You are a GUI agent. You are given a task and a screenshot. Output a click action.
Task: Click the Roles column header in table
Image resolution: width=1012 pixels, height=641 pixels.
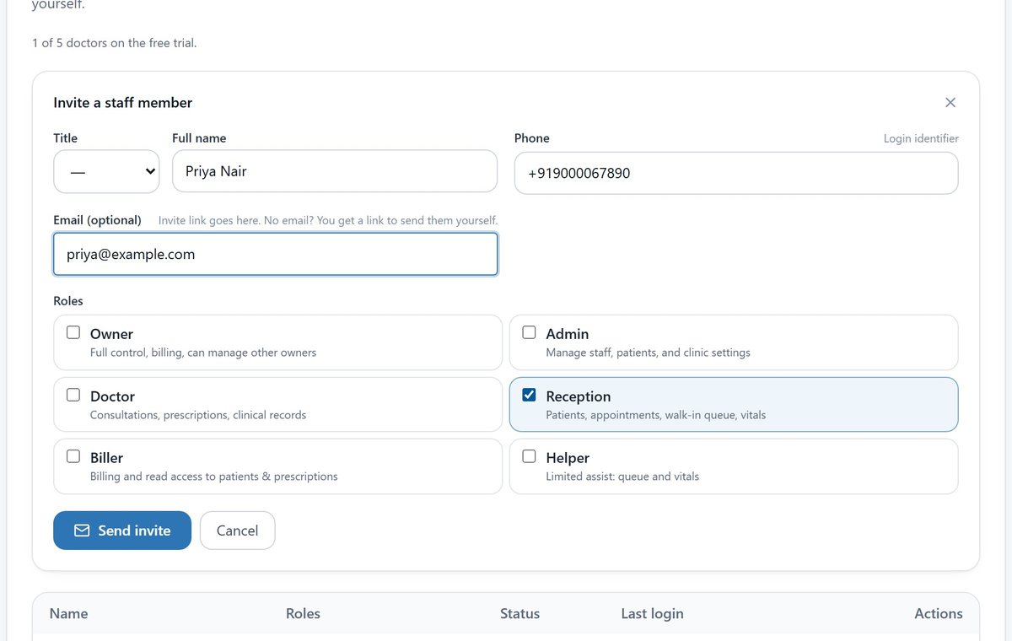(303, 614)
